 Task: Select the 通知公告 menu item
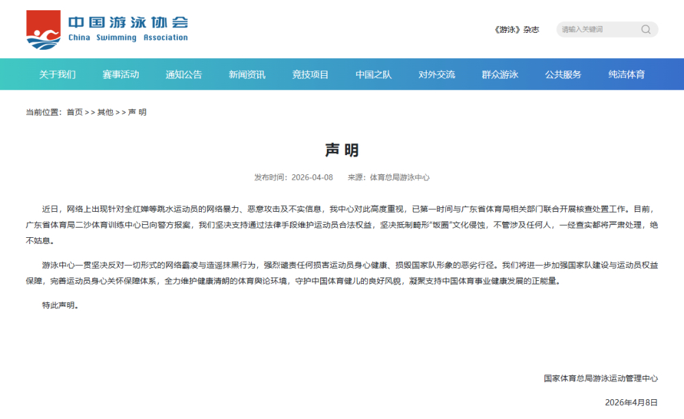pyautogui.click(x=182, y=75)
